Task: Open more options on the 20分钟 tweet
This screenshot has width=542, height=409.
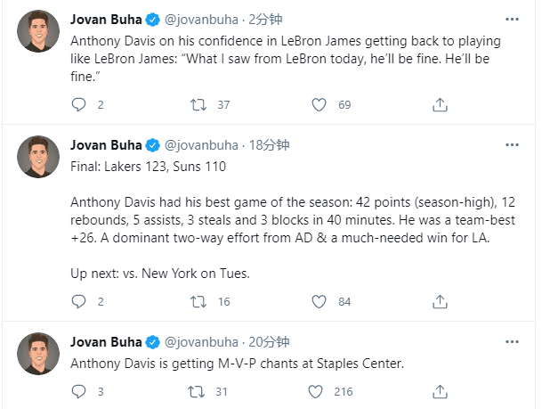Action: tap(511, 342)
